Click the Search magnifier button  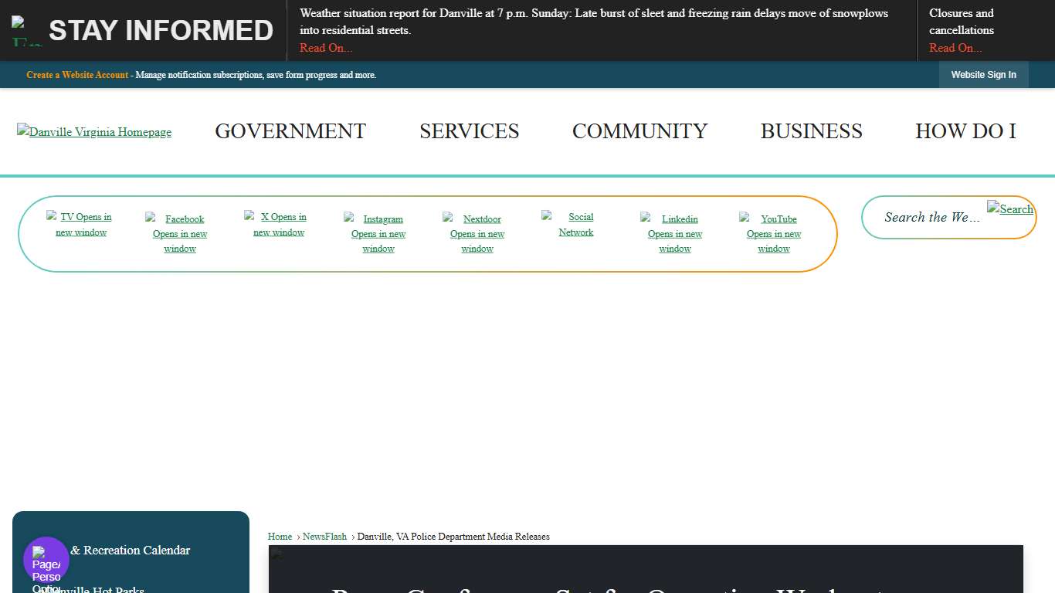pyautogui.click(x=1010, y=209)
